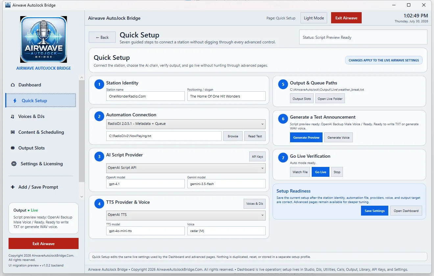Click the Voices & DJs button in step 4

click(254, 204)
